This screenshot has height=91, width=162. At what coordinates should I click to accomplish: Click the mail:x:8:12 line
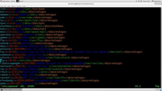click(x=33, y=32)
